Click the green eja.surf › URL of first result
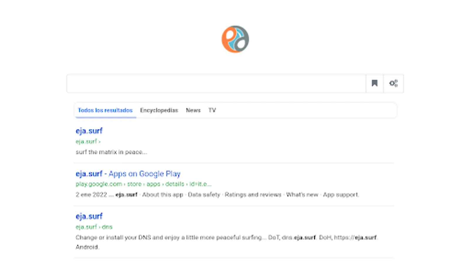 tap(88, 141)
